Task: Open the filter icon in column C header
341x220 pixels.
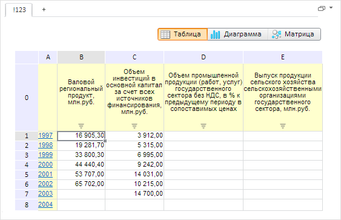Action: [x=134, y=126]
